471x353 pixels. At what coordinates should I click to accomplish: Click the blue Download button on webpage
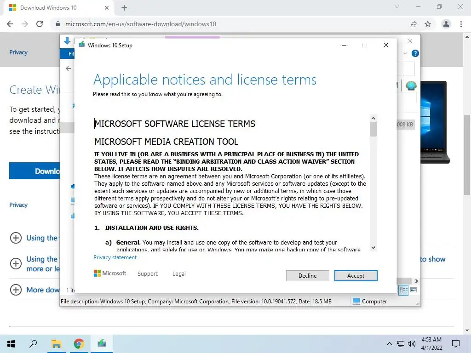click(x=34, y=171)
